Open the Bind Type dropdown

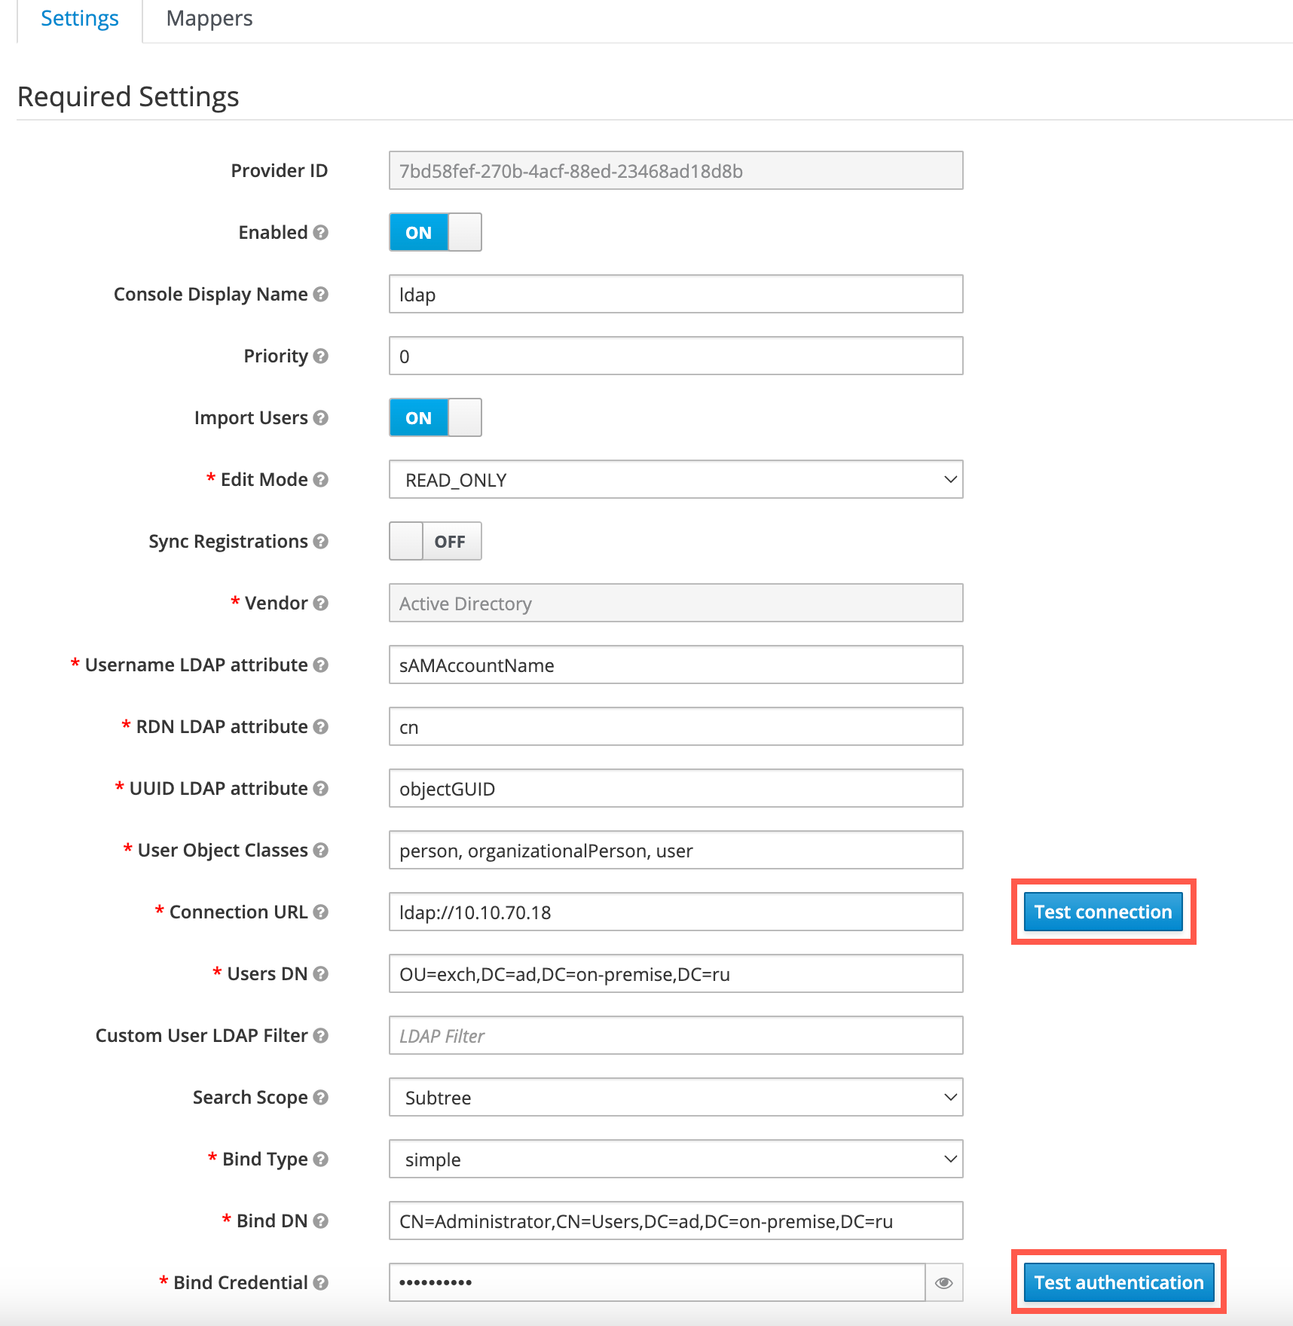click(x=675, y=1159)
